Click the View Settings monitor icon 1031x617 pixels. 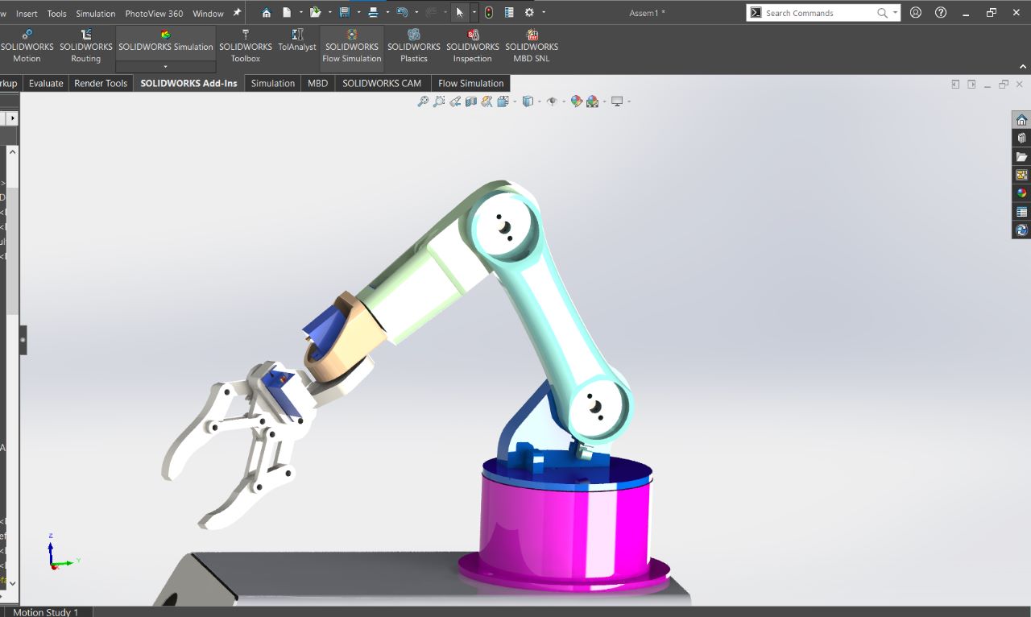click(x=617, y=101)
